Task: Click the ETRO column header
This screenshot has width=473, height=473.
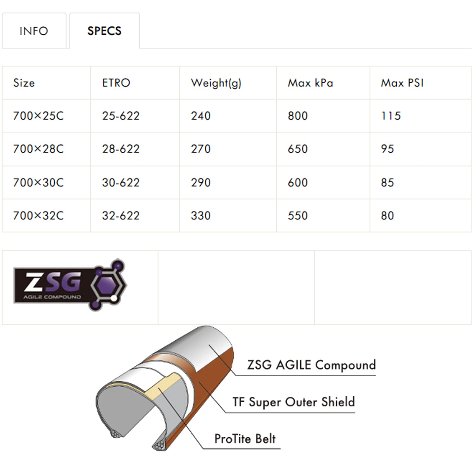Action: (x=115, y=83)
